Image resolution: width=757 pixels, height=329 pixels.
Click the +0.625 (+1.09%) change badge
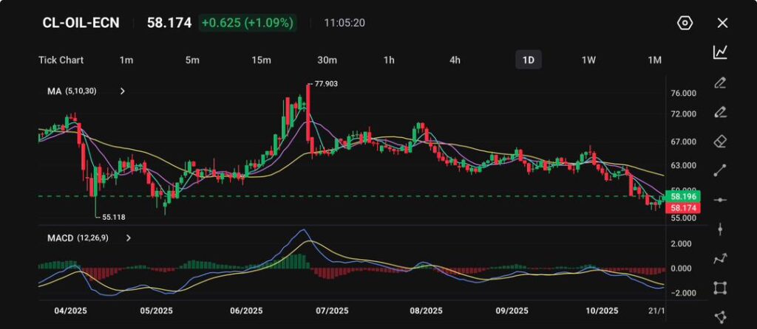[248, 23]
